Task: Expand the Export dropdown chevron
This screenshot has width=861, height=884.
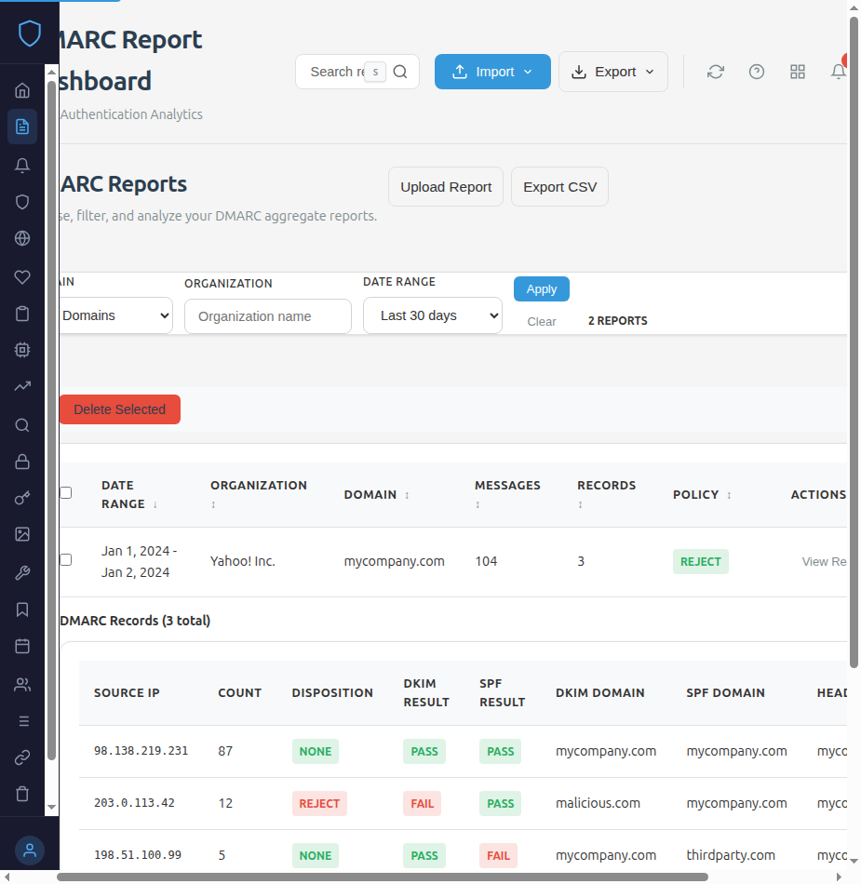Action: [x=650, y=71]
